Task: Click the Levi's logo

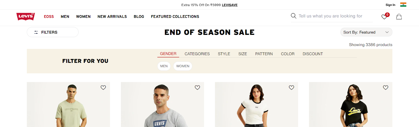Action: [x=25, y=16]
